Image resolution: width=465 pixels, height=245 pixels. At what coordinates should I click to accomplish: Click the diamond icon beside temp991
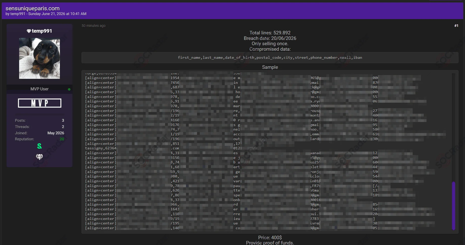click(x=29, y=31)
